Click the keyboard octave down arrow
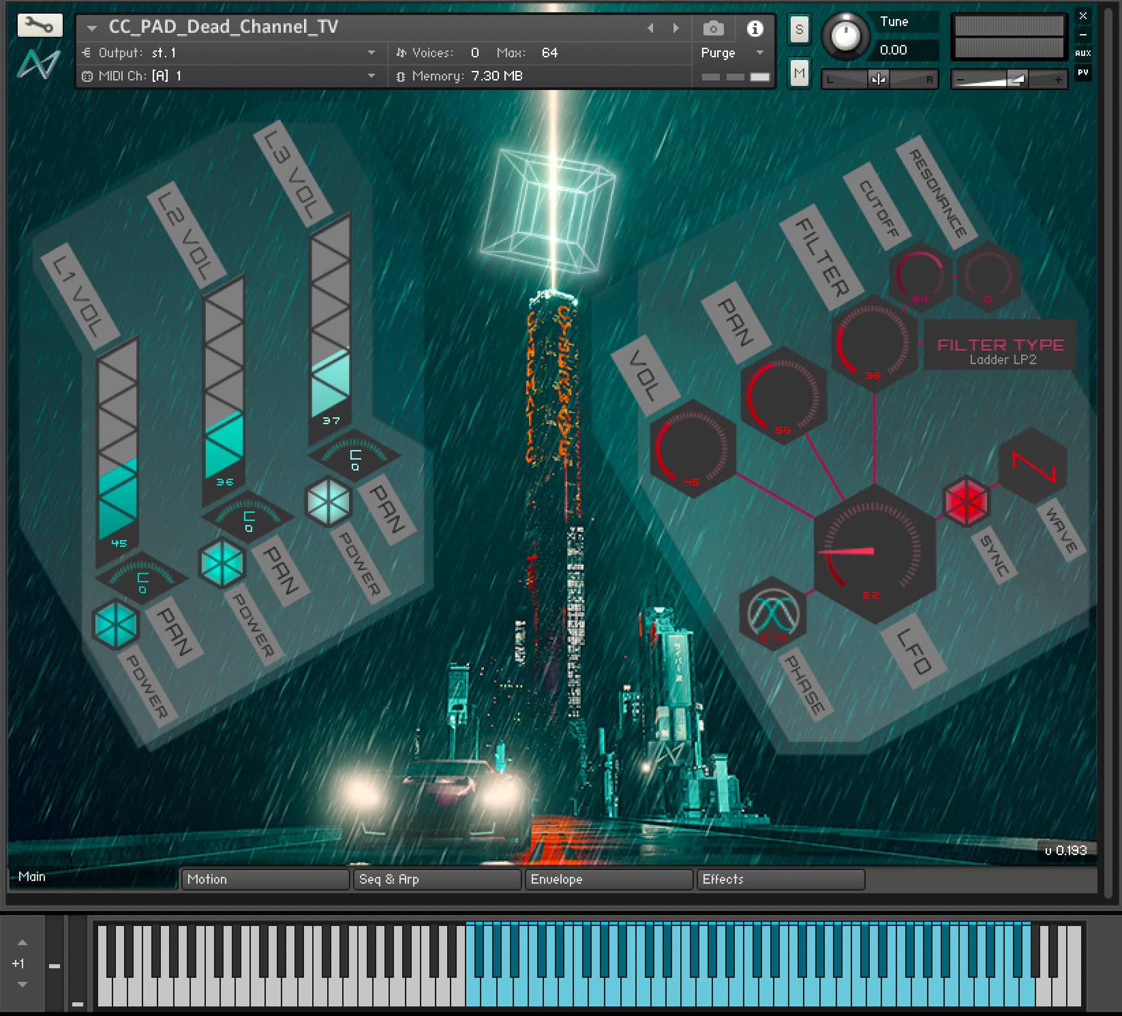 click(x=22, y=985)
